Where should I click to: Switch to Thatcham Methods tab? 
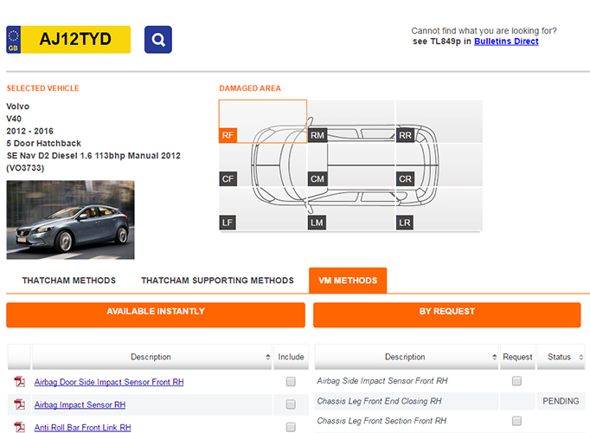click(69, 281)
